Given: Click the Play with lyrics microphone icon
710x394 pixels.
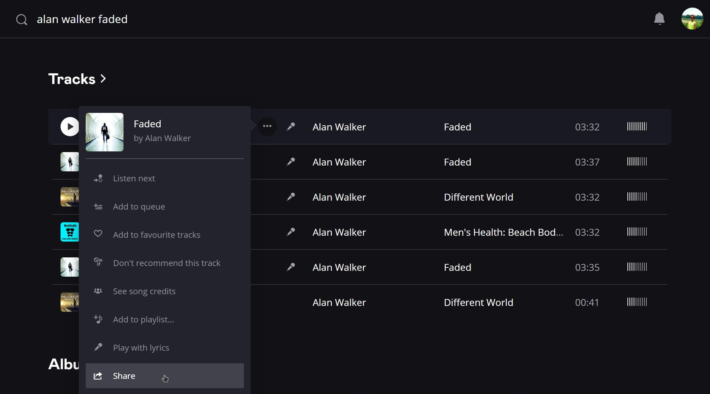Looking at the screenshot, I should click(x=98, y=347).
